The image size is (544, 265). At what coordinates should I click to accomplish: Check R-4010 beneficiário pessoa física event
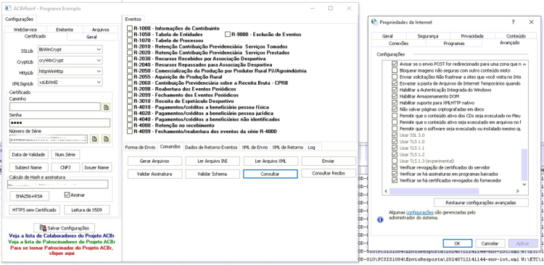pos(130,107)
